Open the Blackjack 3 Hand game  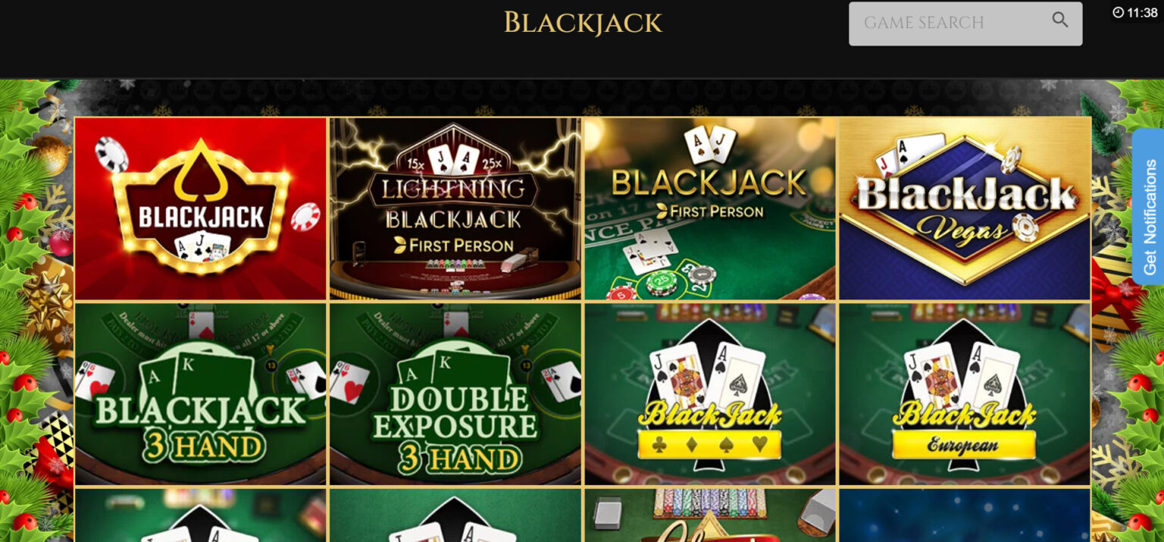point(201,394)
